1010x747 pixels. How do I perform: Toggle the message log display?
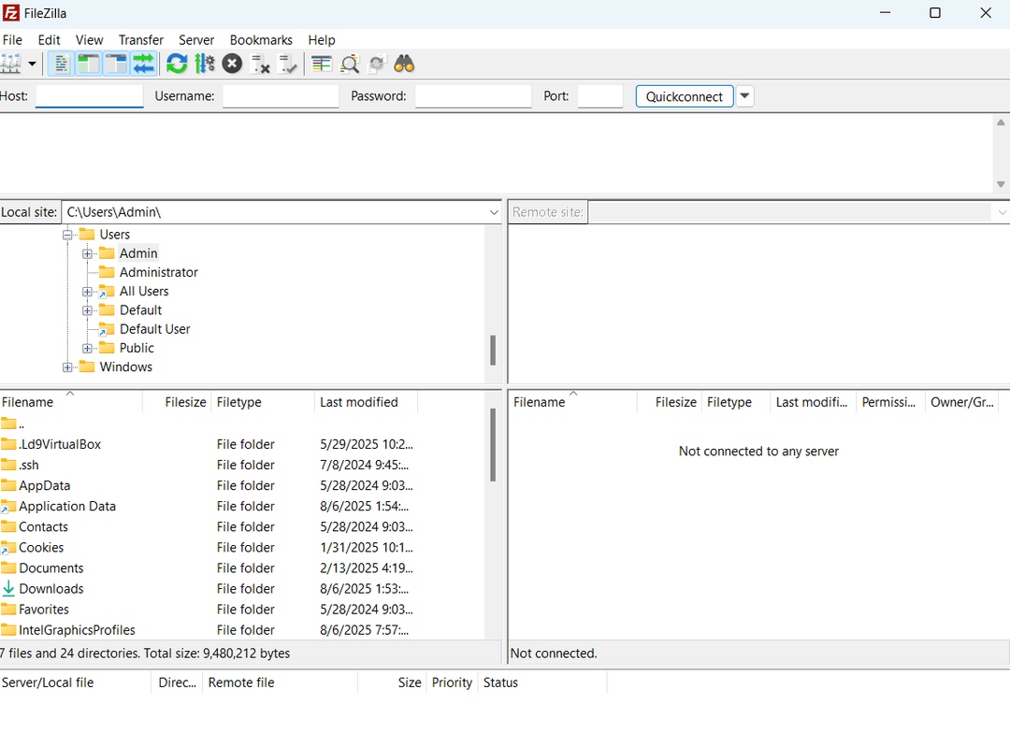click(x=61, y=64)
